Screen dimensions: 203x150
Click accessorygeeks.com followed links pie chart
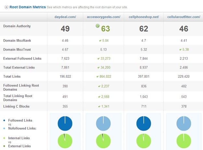pyautogui.click(x=103, y=123)
